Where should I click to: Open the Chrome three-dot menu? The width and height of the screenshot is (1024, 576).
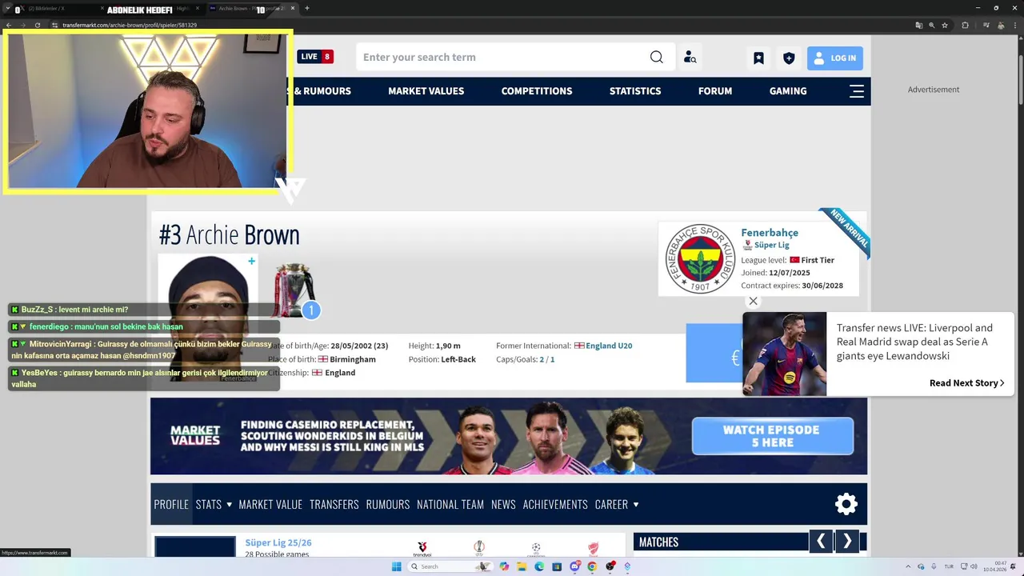(1015, 25)
